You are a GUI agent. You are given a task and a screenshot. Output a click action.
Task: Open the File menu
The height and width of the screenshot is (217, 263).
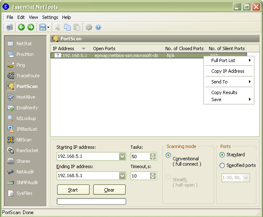click(10, 17)
